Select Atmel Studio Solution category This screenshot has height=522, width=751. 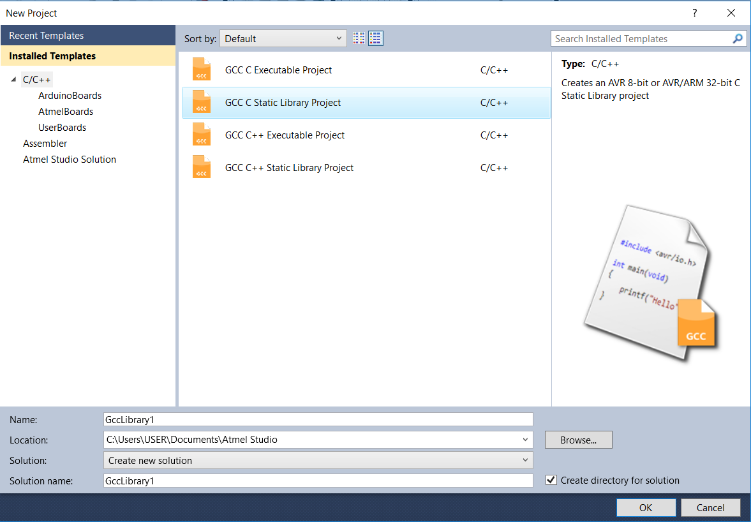[70, 159]
